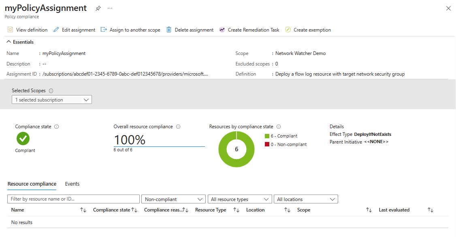Click info icon next to Overall resource compliance
The image size is (456, 237).
point(178,127)
